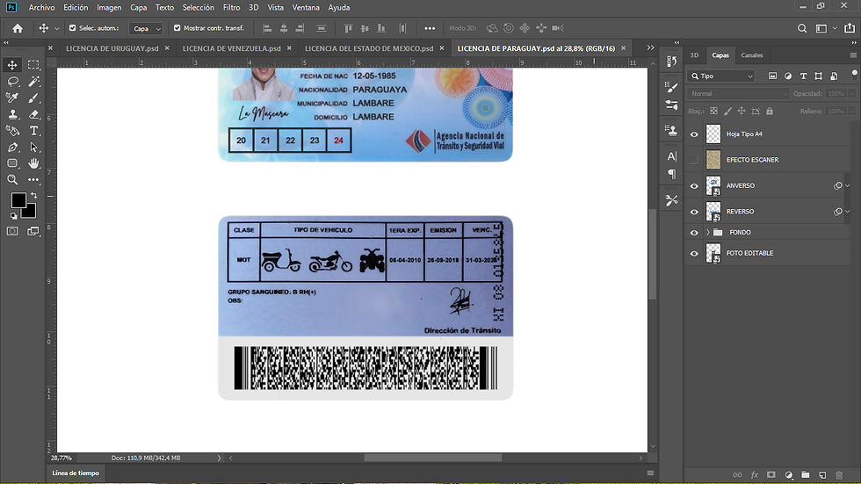Toggle the Selec. autom. checkbox
The height and width of the screenshot is (484, 861).
click(72, 28)
